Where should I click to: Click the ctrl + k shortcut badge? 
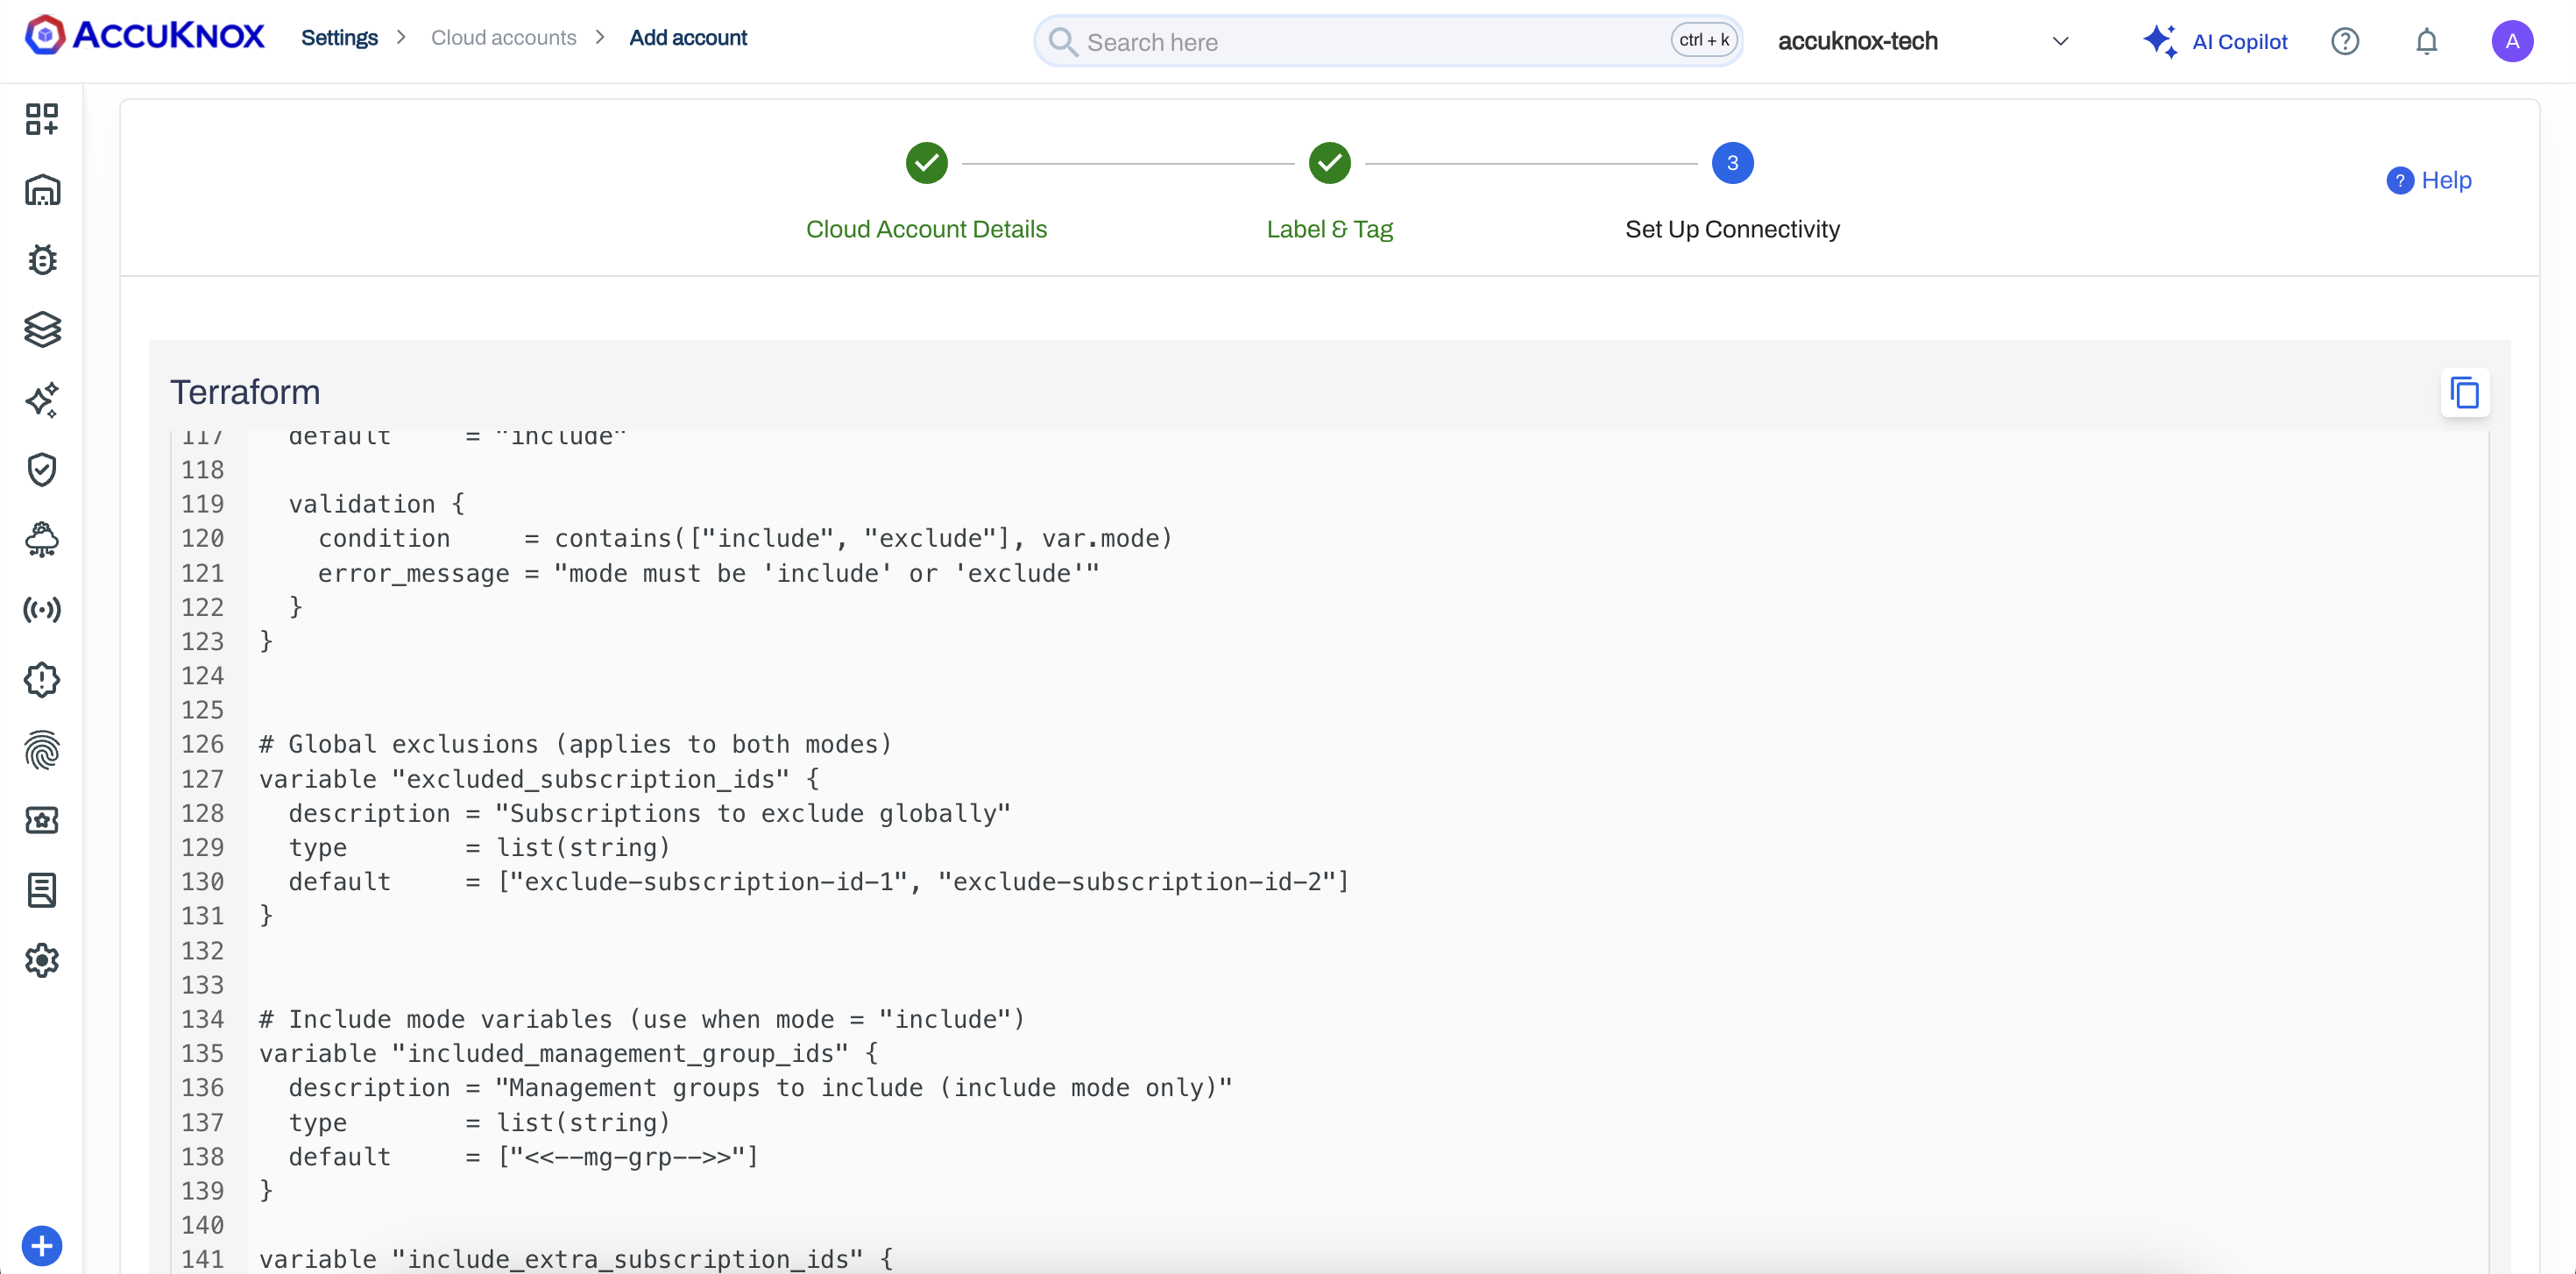(1704, 40)
